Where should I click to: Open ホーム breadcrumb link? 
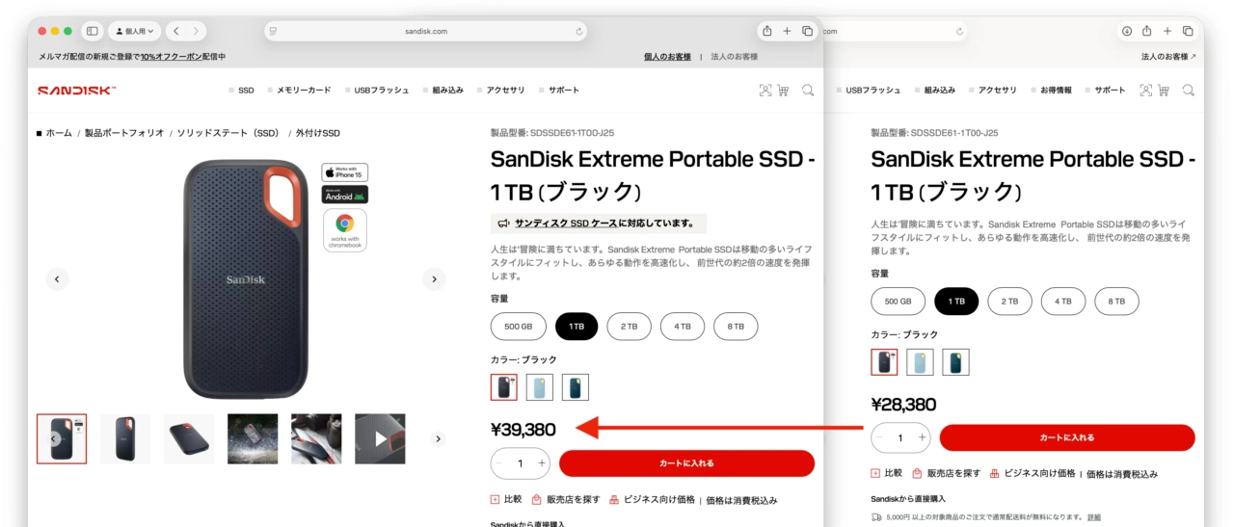click(x=59, y=133)
